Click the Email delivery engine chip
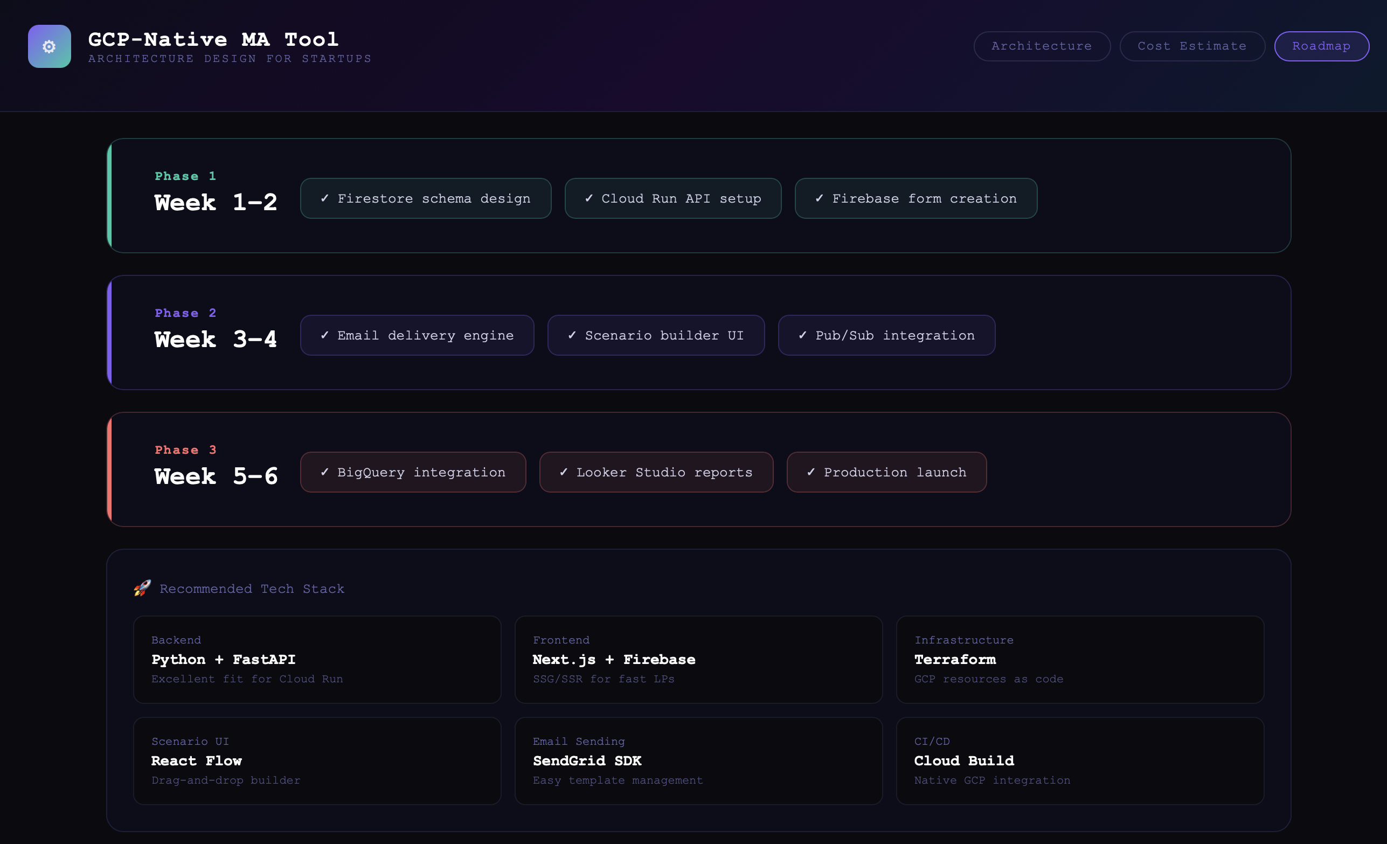The height and width of the screenshot is (844, 1387). tap(417, 335)
